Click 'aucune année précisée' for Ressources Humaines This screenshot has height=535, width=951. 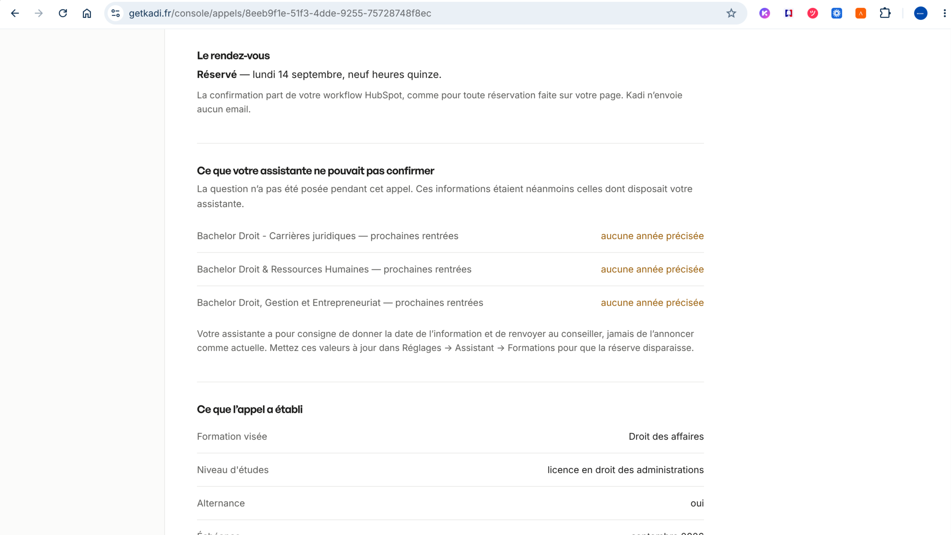click(x=652, y=269)
